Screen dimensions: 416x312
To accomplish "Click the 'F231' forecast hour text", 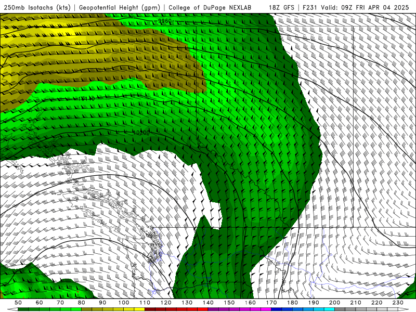I will [310, 8].
